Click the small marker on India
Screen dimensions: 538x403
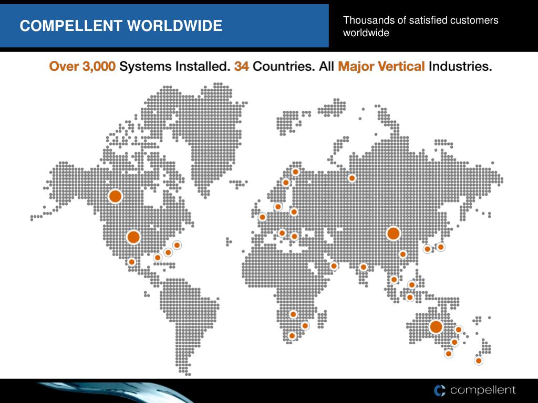tap(364, 267)
